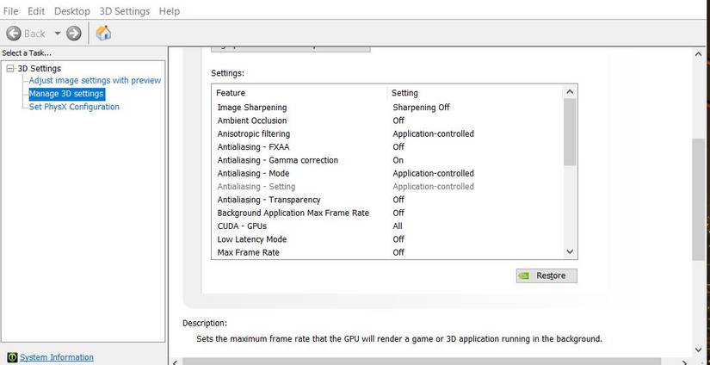Open the Back history dropdown arrow
The width and height of the screenshot is (710, 365).
58,34
